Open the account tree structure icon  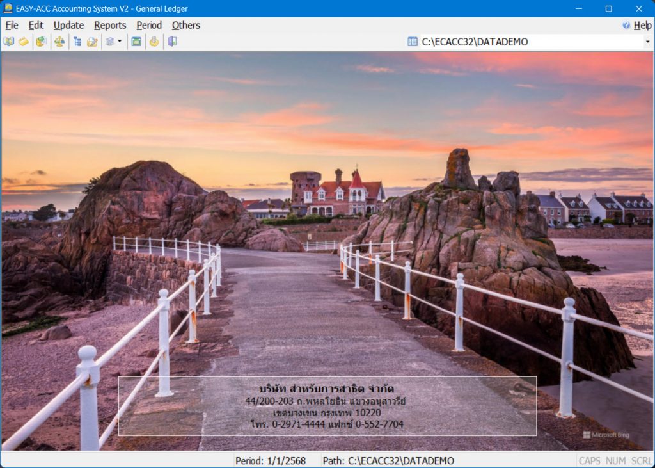77,42
